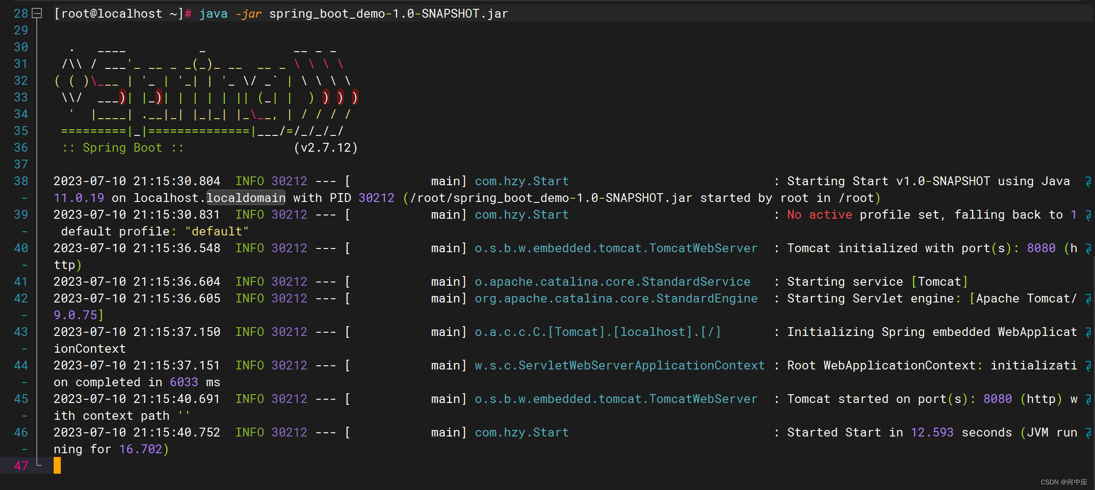Viewport: 1095px width, 490px height.
Task: Click 'Starting service [Tomcat]' message
Action: [877, 282]
